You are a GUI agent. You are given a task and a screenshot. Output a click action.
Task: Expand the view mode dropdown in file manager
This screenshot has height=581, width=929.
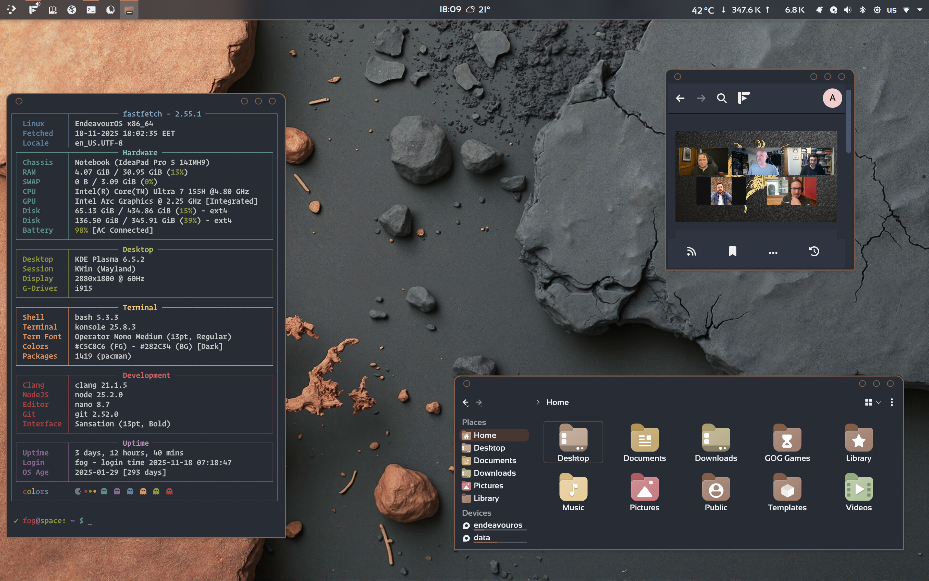pos(878,402)
